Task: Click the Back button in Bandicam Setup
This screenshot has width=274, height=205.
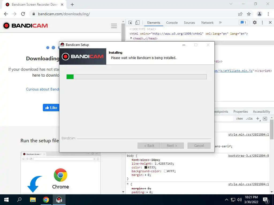Action: pyautogui.click(x=149, y=145)
